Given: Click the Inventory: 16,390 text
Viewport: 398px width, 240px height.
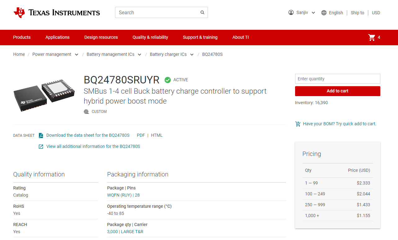Looking at the screenshot, I should 311,103.
